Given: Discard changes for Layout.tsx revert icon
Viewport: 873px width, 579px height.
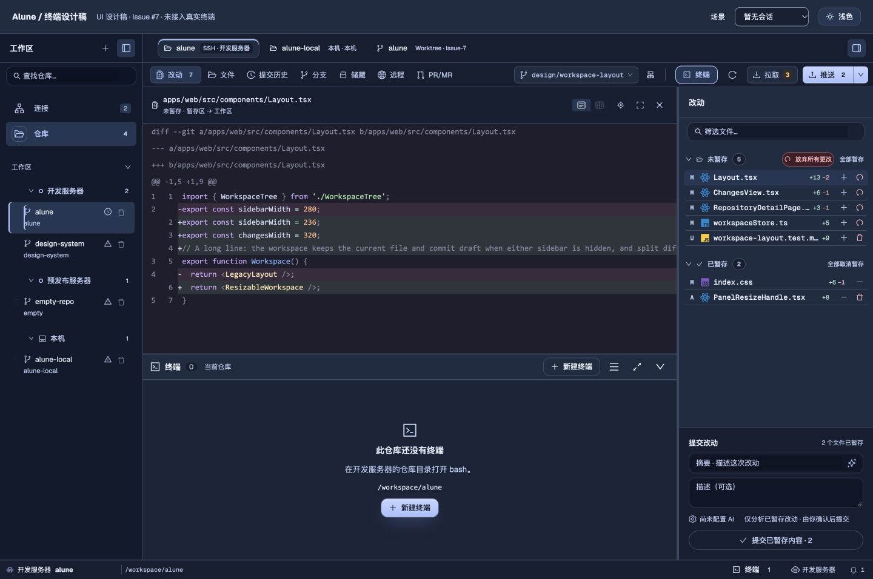Looking at the screenshot, I should click(x=859, y=177).
